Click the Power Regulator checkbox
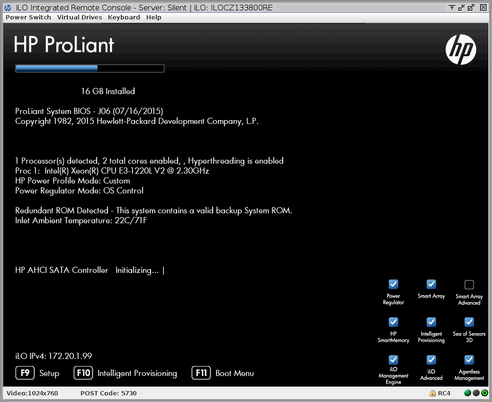 click(393, 284)
